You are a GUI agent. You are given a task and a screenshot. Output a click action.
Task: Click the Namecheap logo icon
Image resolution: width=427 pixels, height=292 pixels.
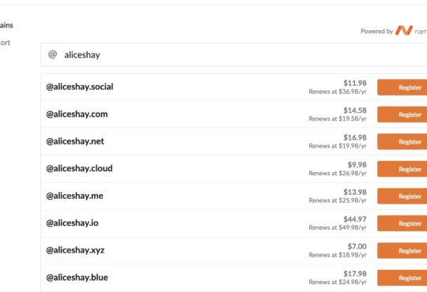point(404,31)
